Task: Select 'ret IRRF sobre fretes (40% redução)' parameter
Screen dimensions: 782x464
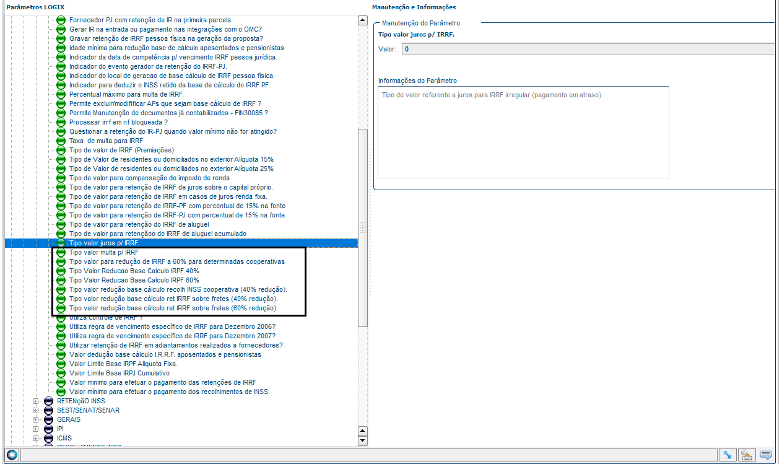Action: 173,299
